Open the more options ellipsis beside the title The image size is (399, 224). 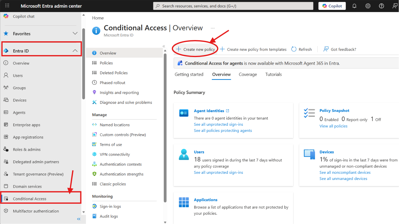point(212,28)
